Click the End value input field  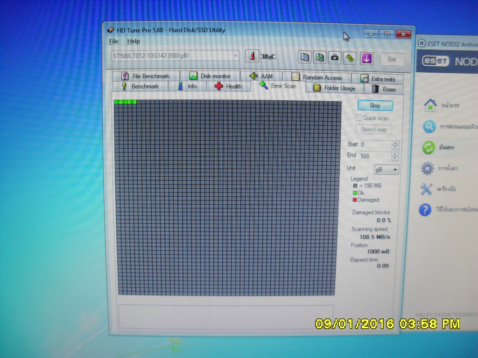pyautogui.click(x=375, y=156)
